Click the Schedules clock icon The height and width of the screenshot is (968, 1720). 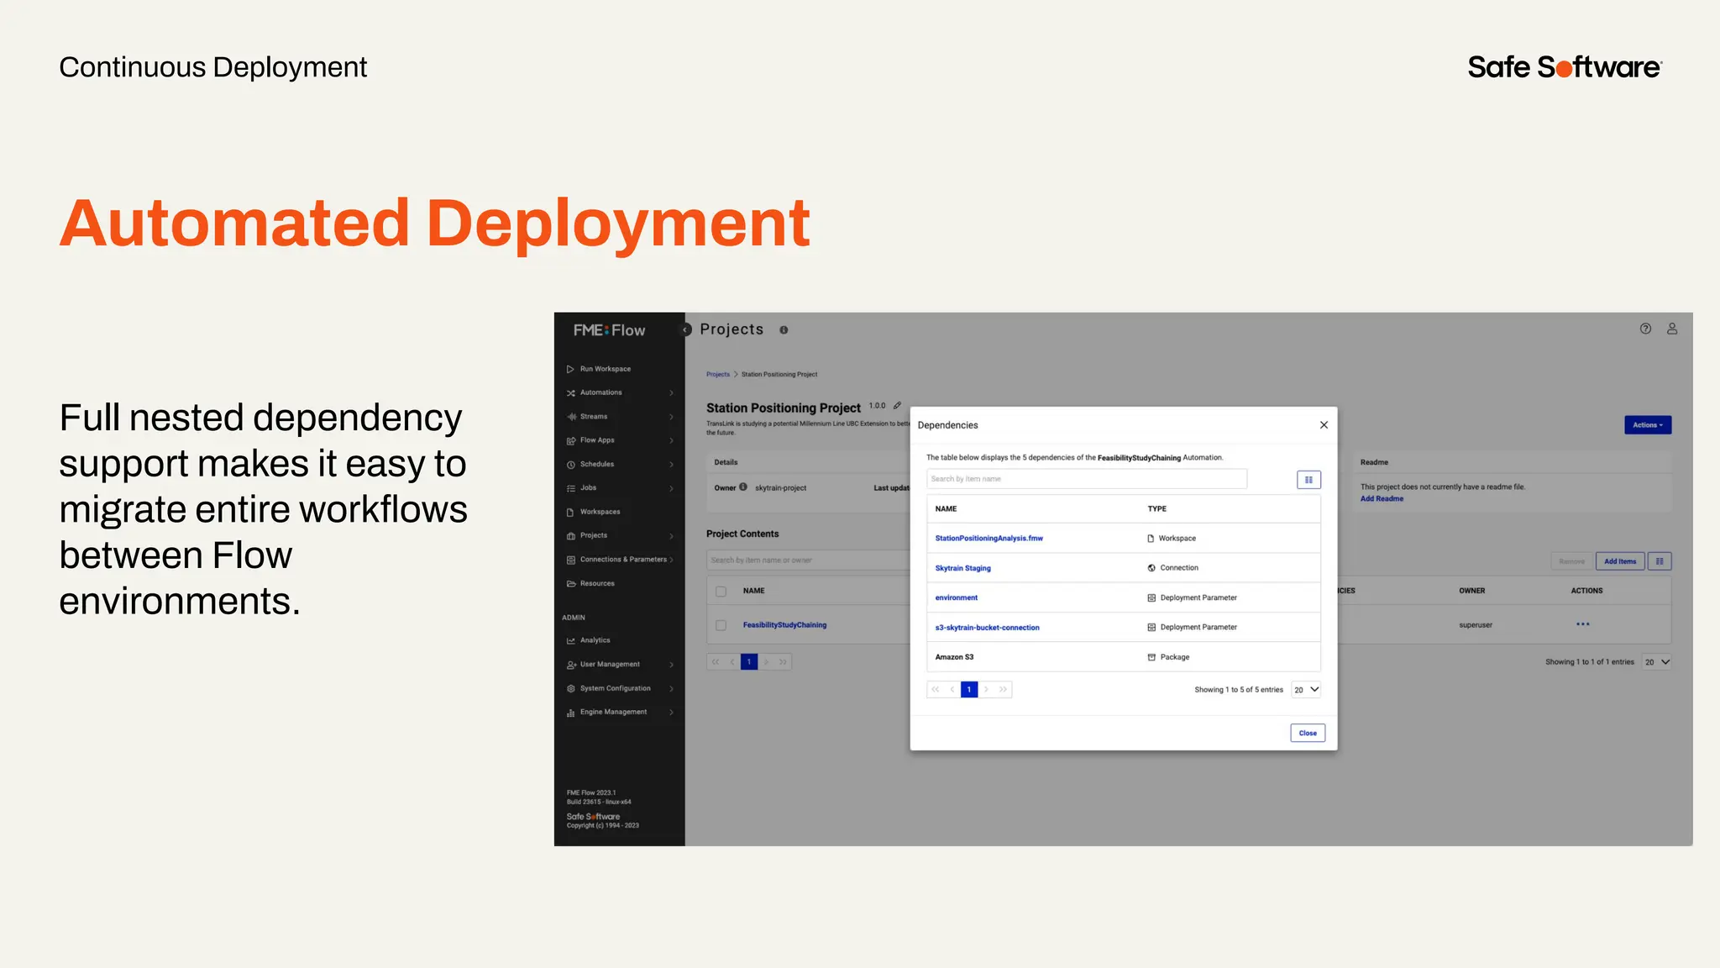coord(570,465)
